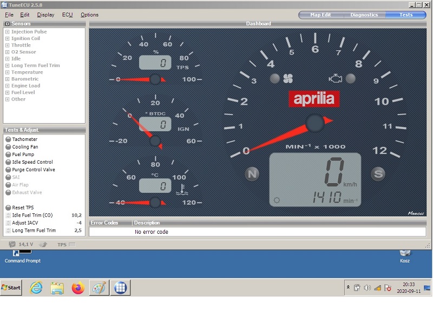Click the Sensors panel header icon
Screen dimensions: 433x324
point(8,24)
